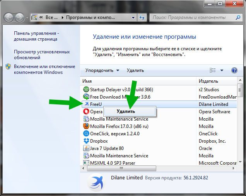Click the Free Download Manager icon
The width and height of the screenshot is (246, 196).
pyautogui.click(x=86, y=97)
